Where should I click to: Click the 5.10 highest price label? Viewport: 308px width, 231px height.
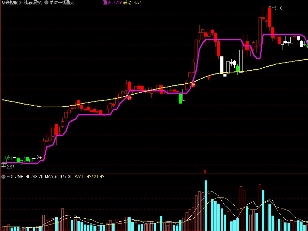tap(278, 8)
